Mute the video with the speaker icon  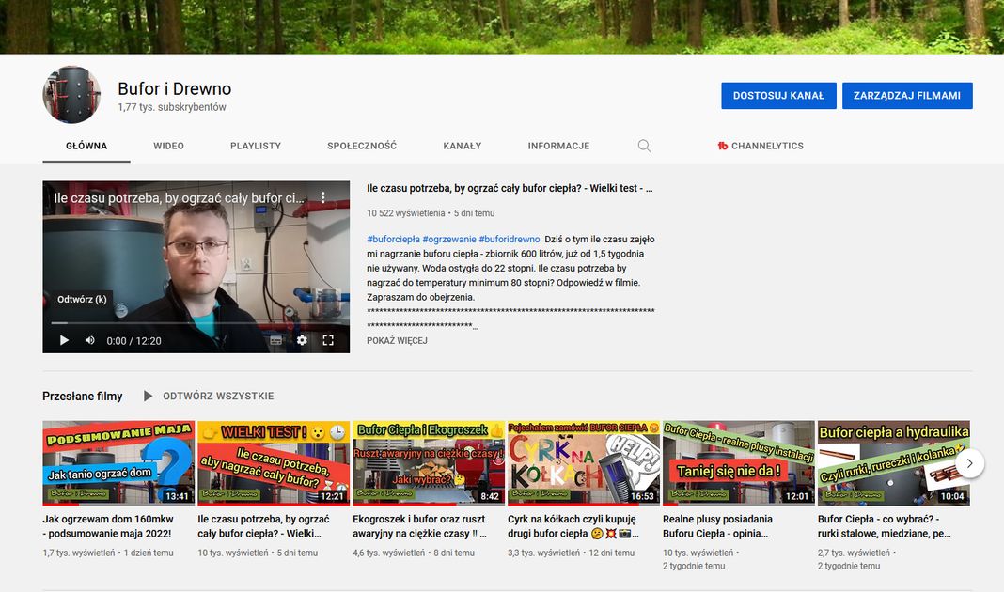(90, 340)
